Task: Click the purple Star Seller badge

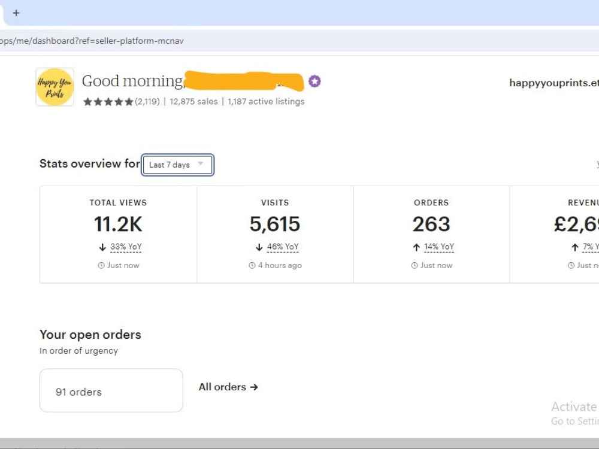Action: [314, 81]
